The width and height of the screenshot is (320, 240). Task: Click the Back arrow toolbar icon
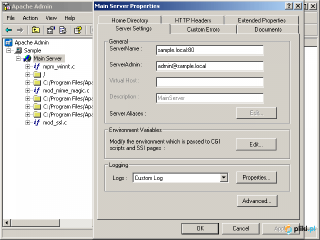(8, 30)
